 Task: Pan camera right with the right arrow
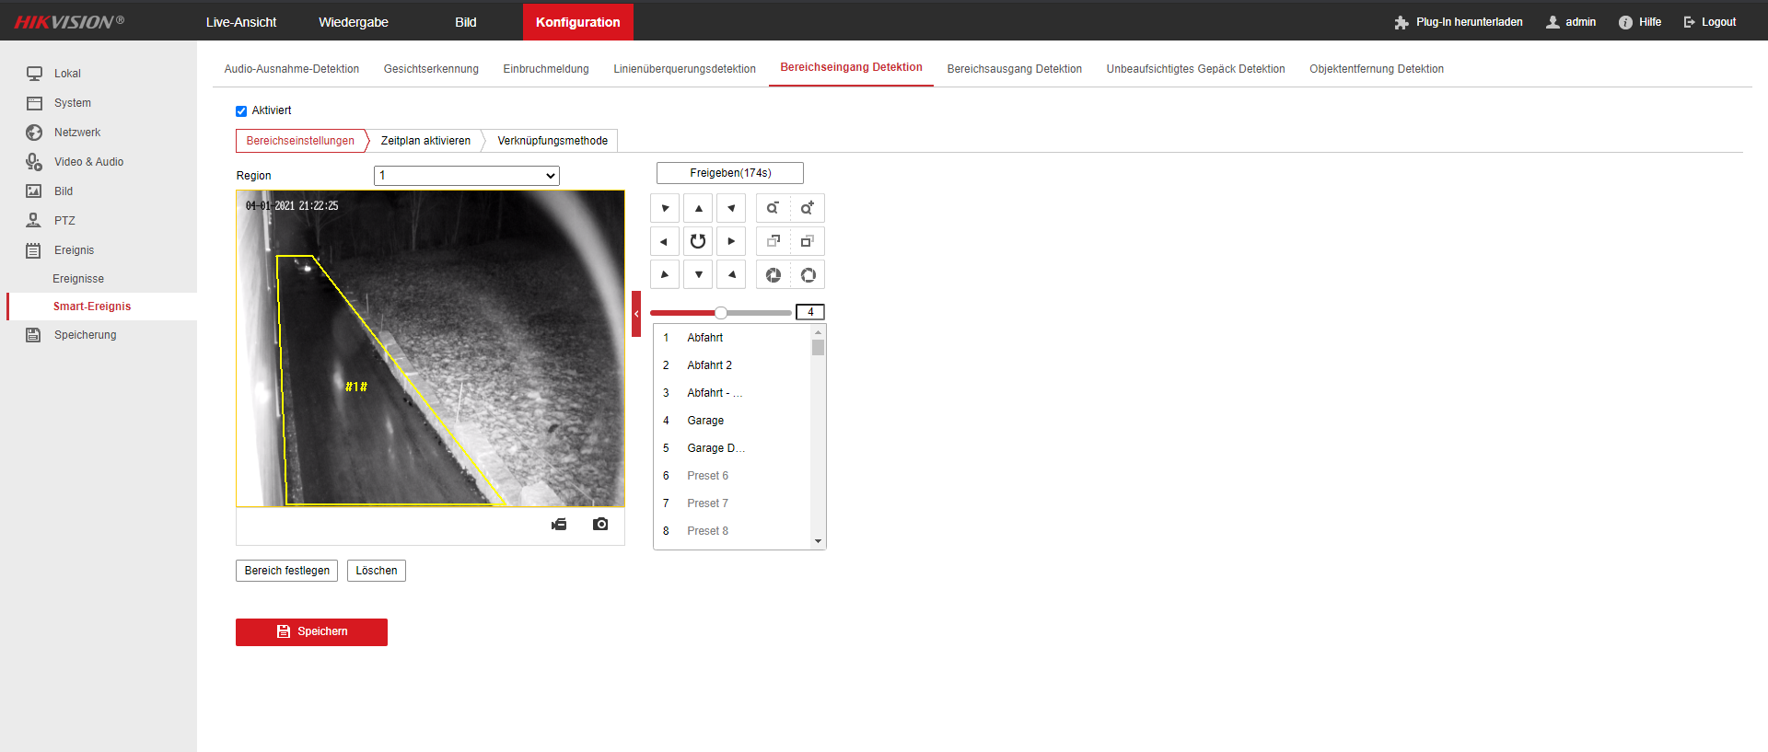point(731,241)
